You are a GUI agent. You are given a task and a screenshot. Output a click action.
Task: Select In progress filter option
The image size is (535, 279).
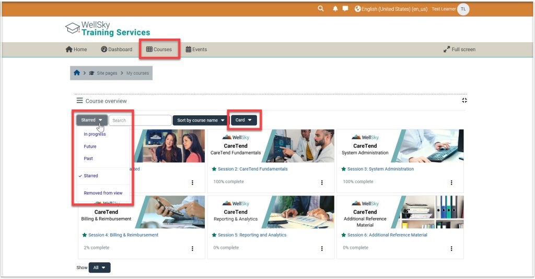point(95,134)
